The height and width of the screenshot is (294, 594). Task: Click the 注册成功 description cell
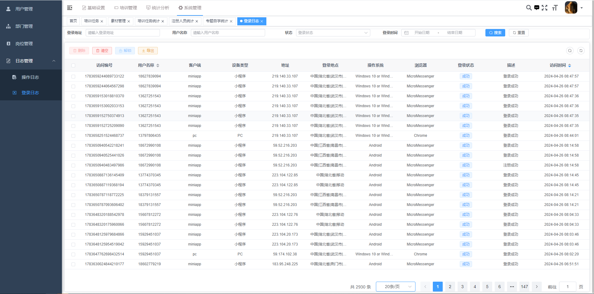(x=511, y=165)
